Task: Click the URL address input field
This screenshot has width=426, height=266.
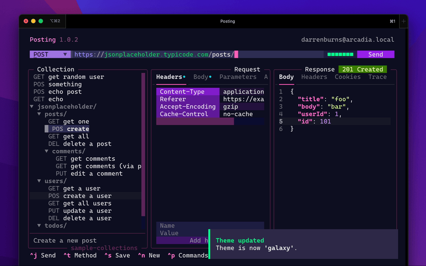Action: pyautogui.click(x=177, y=54)
